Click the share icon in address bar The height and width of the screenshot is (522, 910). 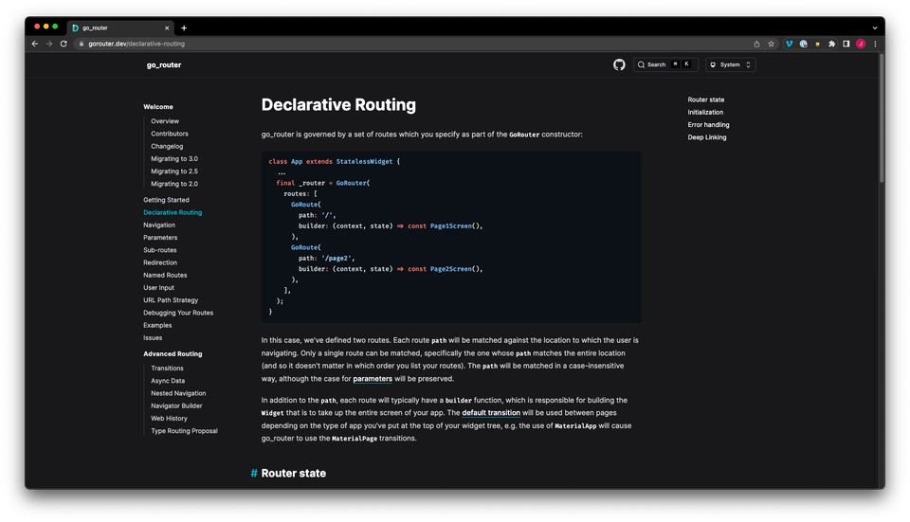pyautogui.click(x=756, y=44)
